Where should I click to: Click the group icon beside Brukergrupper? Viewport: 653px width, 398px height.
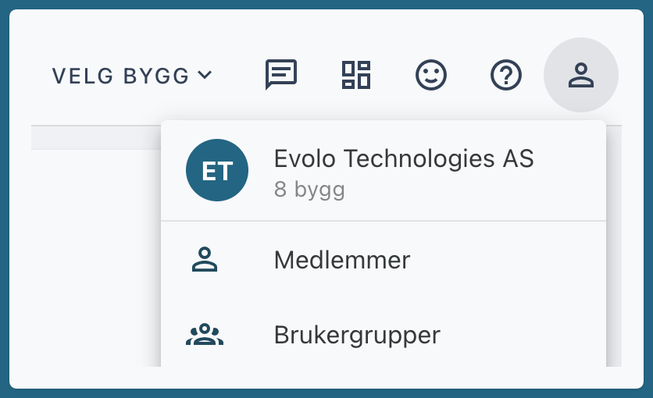click(x=205, y=334)
